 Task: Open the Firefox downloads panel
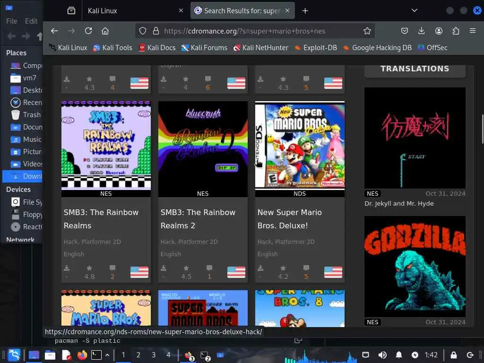[421, 31]
